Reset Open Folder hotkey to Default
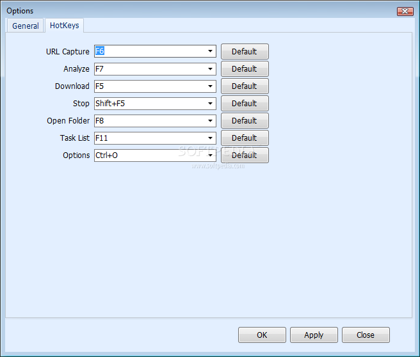The width and height of the screenshot is (420, 357). [245, 120]
